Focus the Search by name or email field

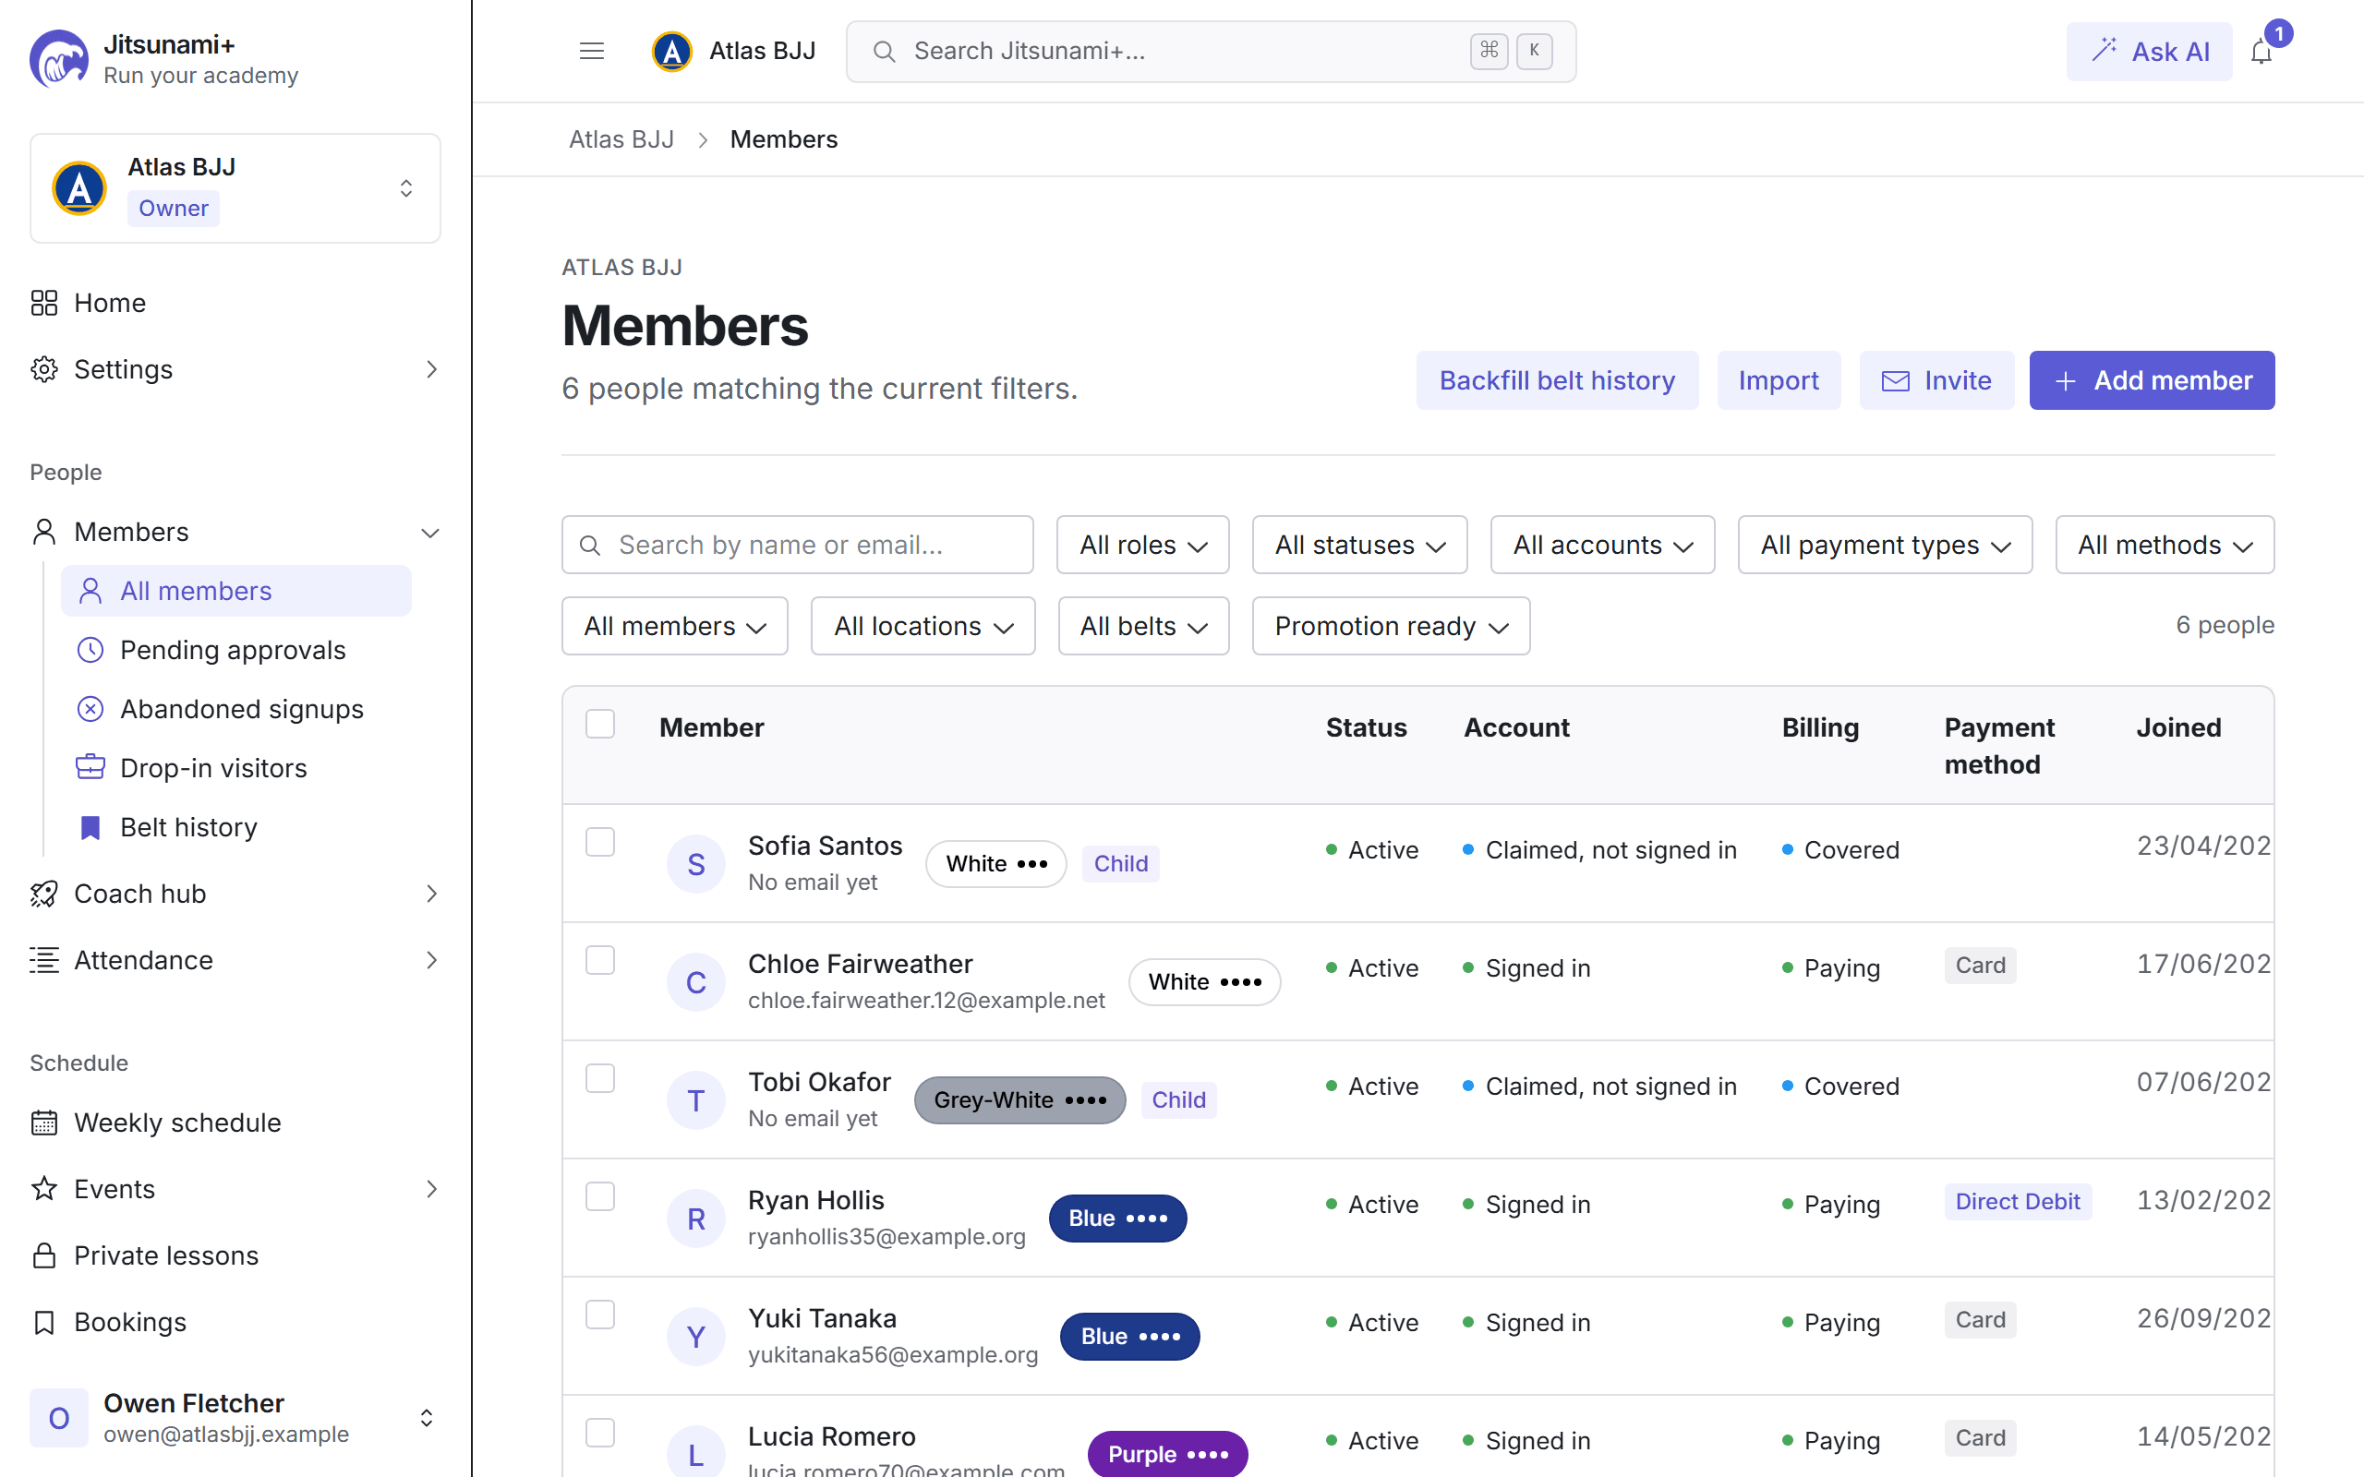pos(797,545)
